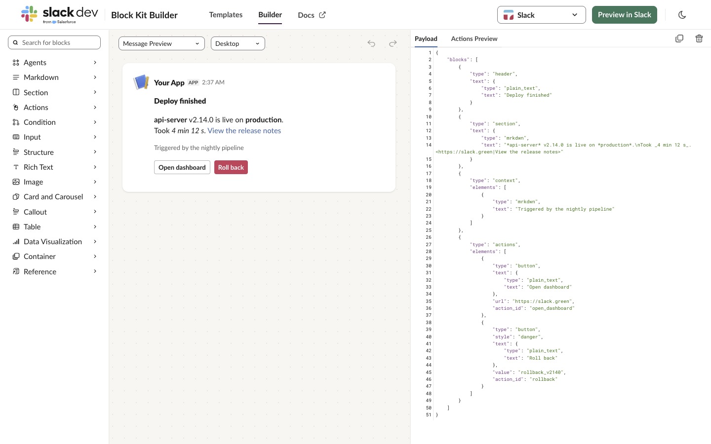Click the Slack dev logo
Screen dimensions: 711x444
(60, 15)
